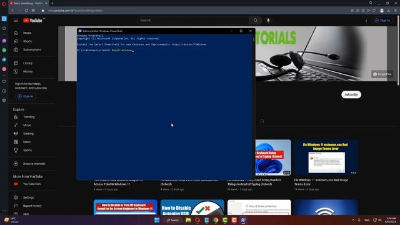Screen dimensions: 400x225
Task: Open Report history in the sidebar
Action: click(32, 206)
